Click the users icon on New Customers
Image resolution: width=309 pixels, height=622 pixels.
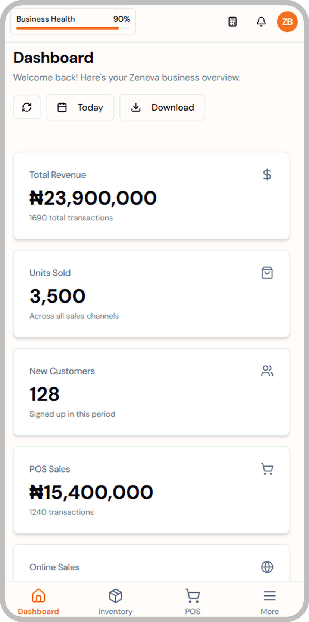click(x=267, y=371)
